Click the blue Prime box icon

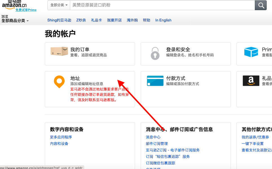pyautogui.click(x=251, y=52)
